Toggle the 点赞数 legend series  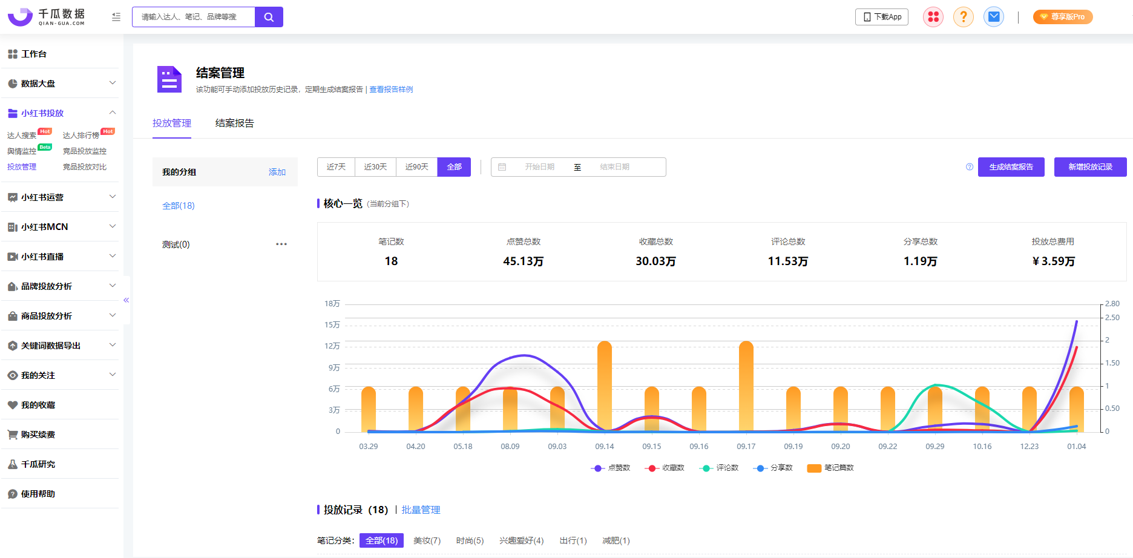point(611,468)
